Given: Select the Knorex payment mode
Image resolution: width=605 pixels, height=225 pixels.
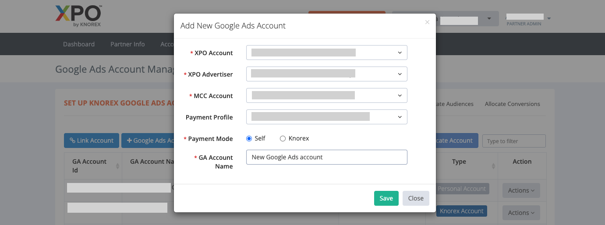Looking at the screenshot, I should click(283, 139).
